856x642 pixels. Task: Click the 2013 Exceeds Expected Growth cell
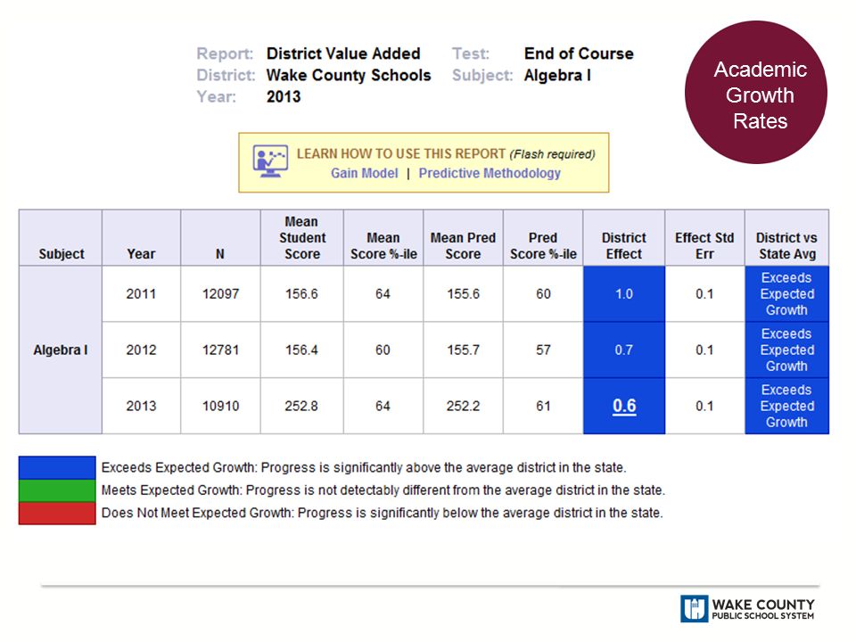tap(786, 407)
